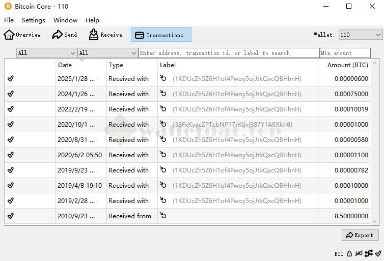Screen dimensions: 384x261
Task: Open the Settings menu
Action: click(34, 20)
